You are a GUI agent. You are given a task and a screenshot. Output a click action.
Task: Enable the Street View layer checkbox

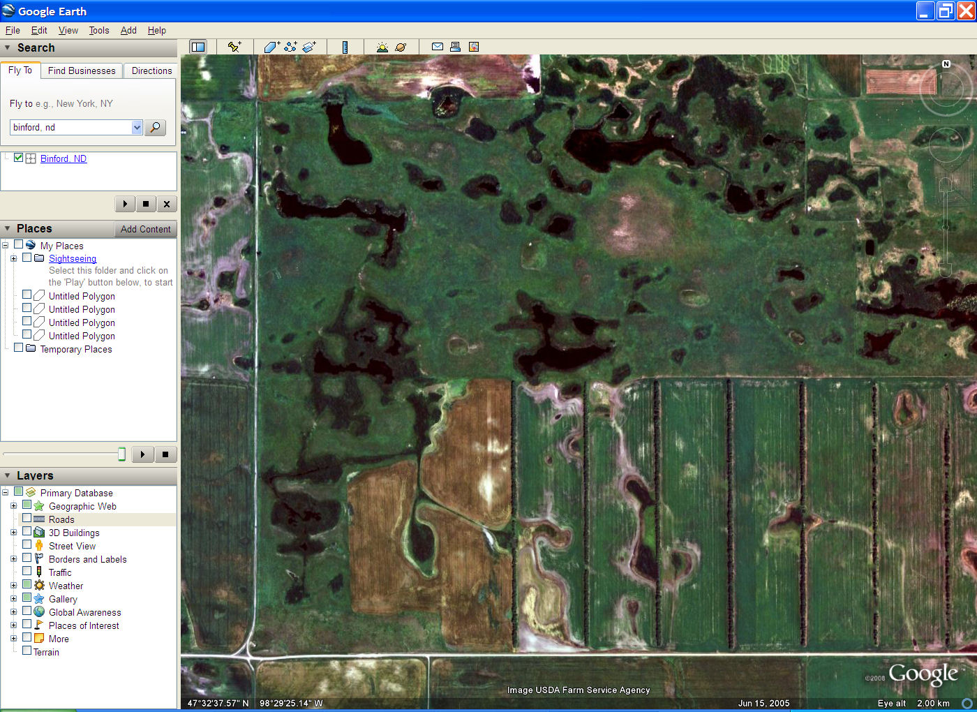27,544
